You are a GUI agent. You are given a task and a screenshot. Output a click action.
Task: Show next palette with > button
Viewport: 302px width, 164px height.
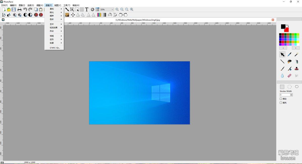pyautogui.click(x=295, y=48)
